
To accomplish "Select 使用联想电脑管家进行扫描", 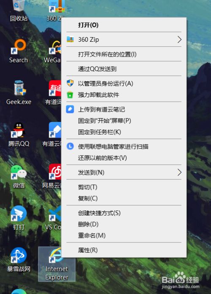I will pos(124,146).
